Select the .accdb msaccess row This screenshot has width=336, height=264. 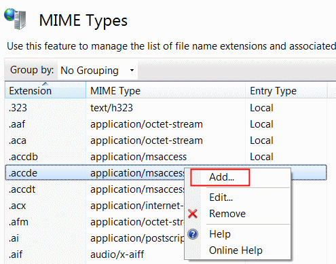click(166, 157)
